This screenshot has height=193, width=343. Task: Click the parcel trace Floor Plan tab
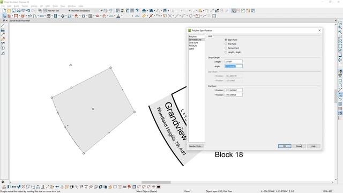point(20,20)
